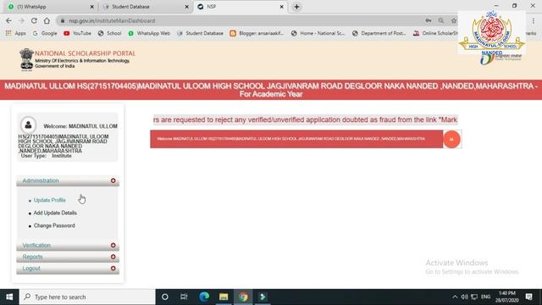Open the Student Database bookmark
Viewport: 542px width, 305px height.
[x=200, y=33]
